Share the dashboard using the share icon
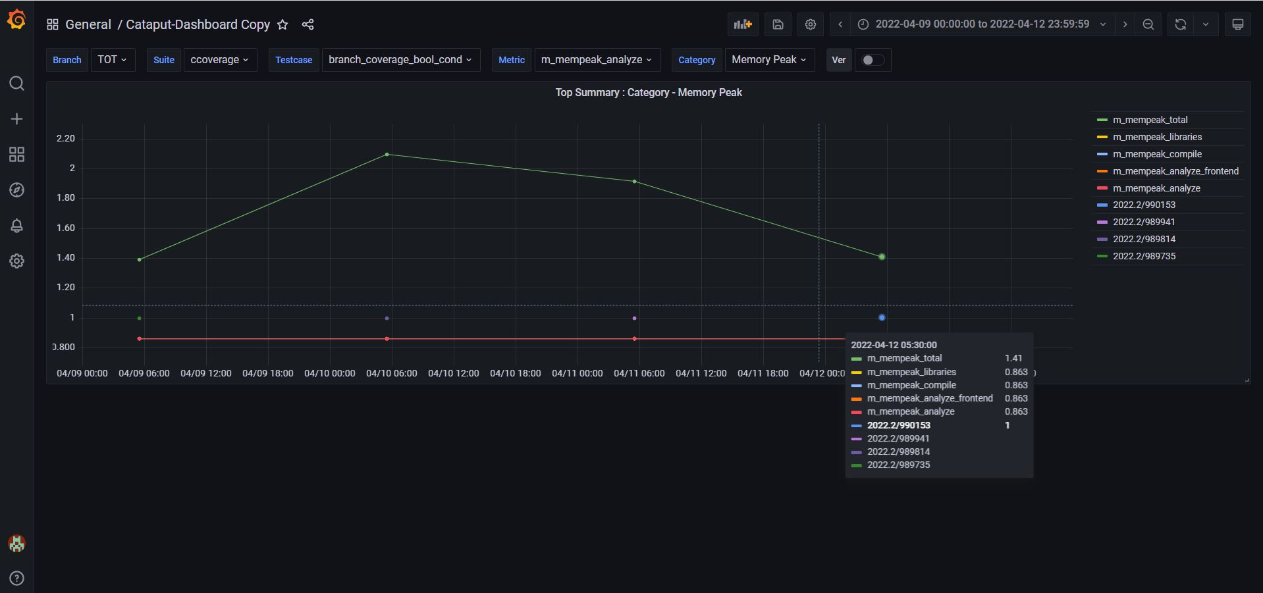Image resolution: width=1263 pixels, height=593 pixels. click(308, 24)
